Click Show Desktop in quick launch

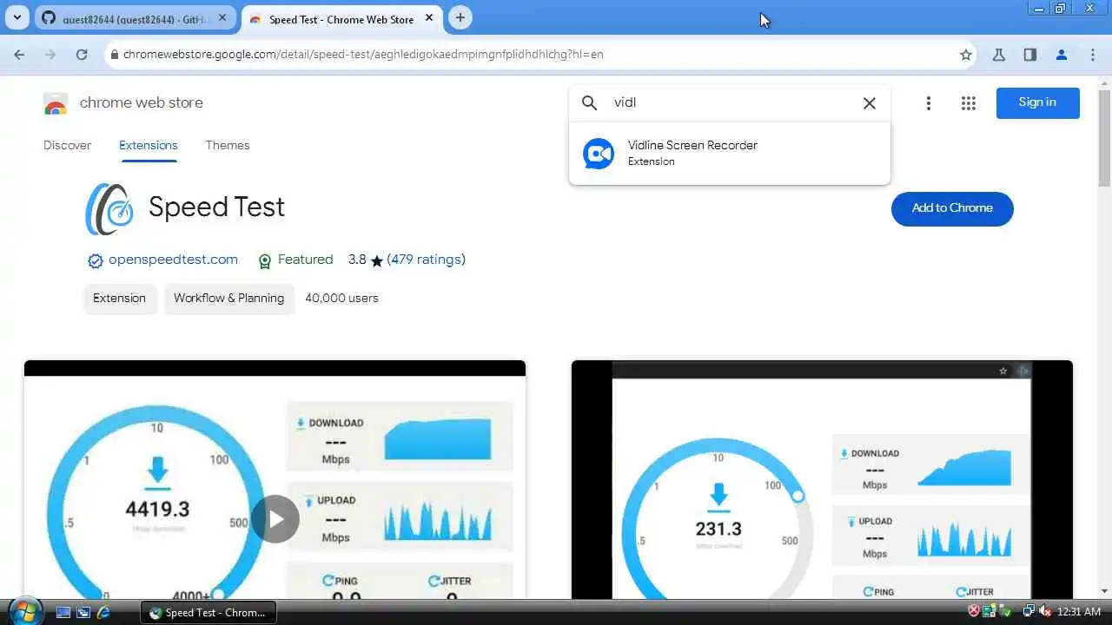(63, 612)
